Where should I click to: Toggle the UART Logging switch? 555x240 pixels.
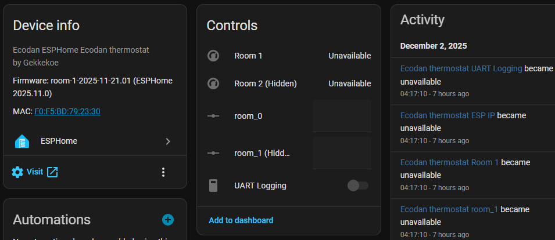click(357, 186)
